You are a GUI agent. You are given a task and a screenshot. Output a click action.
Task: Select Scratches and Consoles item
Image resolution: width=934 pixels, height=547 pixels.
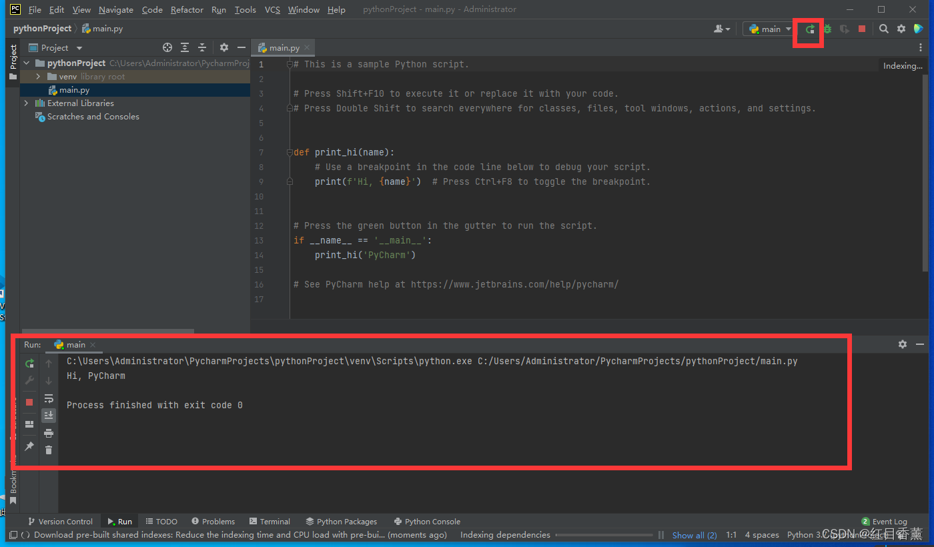pyautogui.click(x=93, y=117)
